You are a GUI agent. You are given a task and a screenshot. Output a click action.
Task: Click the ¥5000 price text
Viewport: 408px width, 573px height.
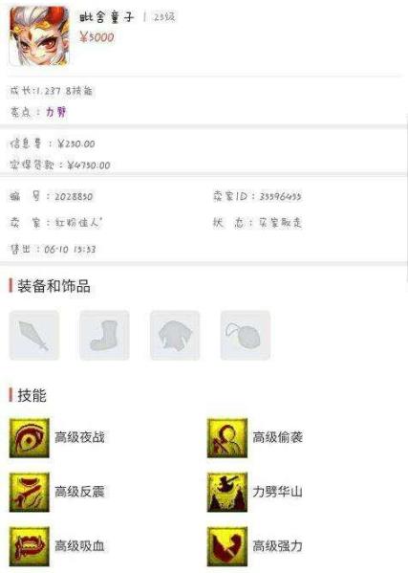pos(97,37)
